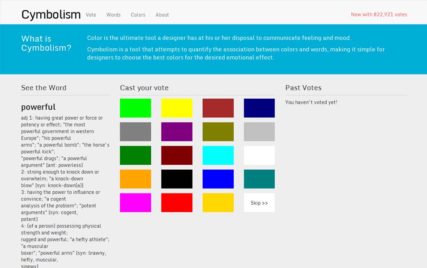Pick the light silver swatch

[259, 132]
